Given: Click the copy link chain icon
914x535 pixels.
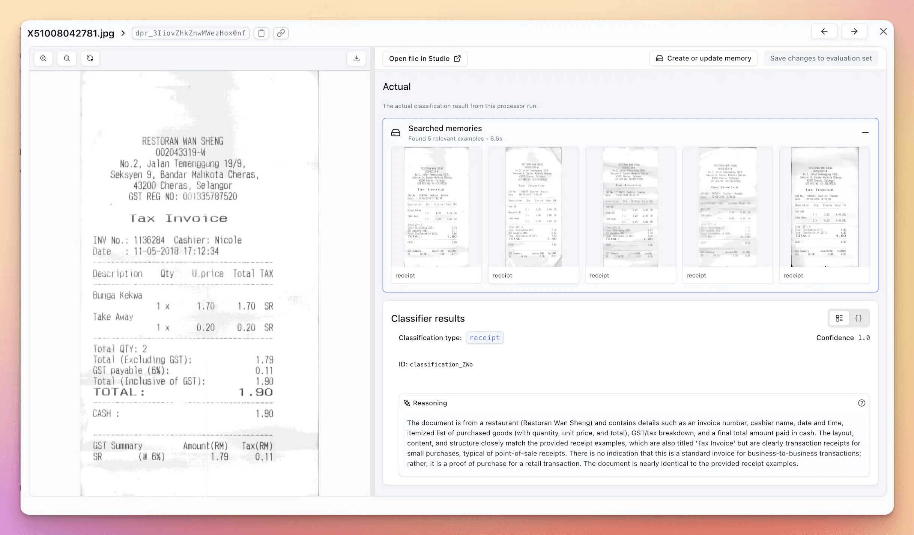Looking at the screenshot, I should pos(281,33).
